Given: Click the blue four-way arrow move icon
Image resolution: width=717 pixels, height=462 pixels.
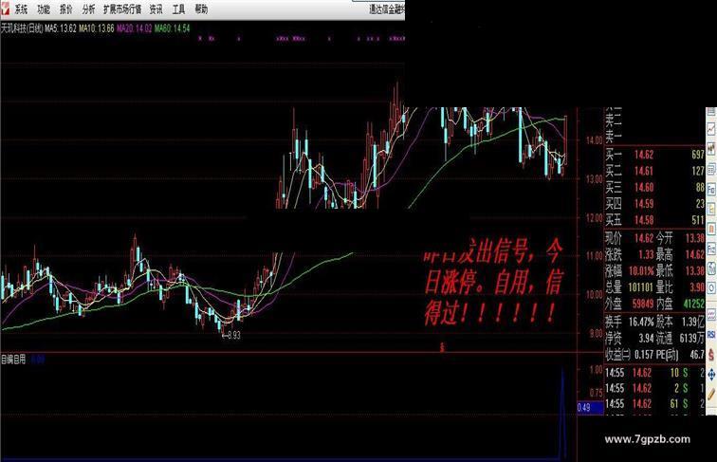Looking at the screenshot, I should tap(711, 375).
